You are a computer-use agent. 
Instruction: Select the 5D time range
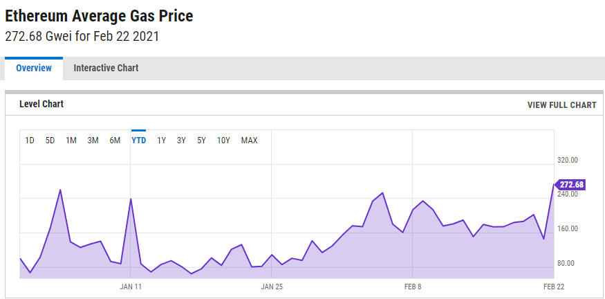(x=50, y=141)
